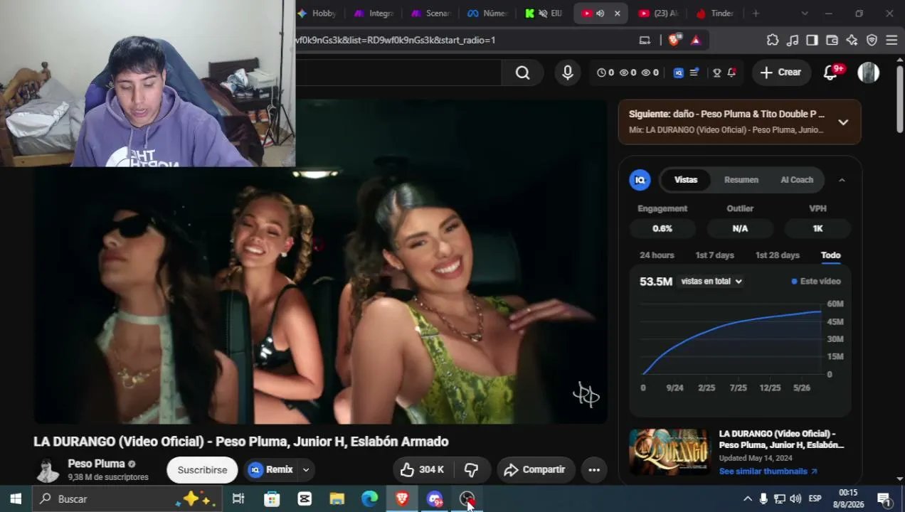Open OBS Studio from taskbar

(467, 498)
